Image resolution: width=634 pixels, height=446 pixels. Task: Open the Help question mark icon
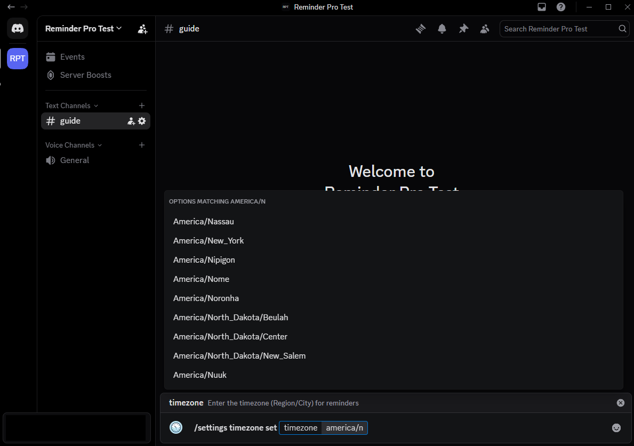click(x=561, y=7)
